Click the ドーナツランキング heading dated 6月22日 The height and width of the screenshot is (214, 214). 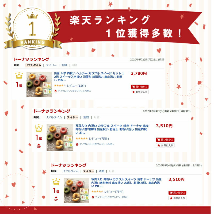31,59
